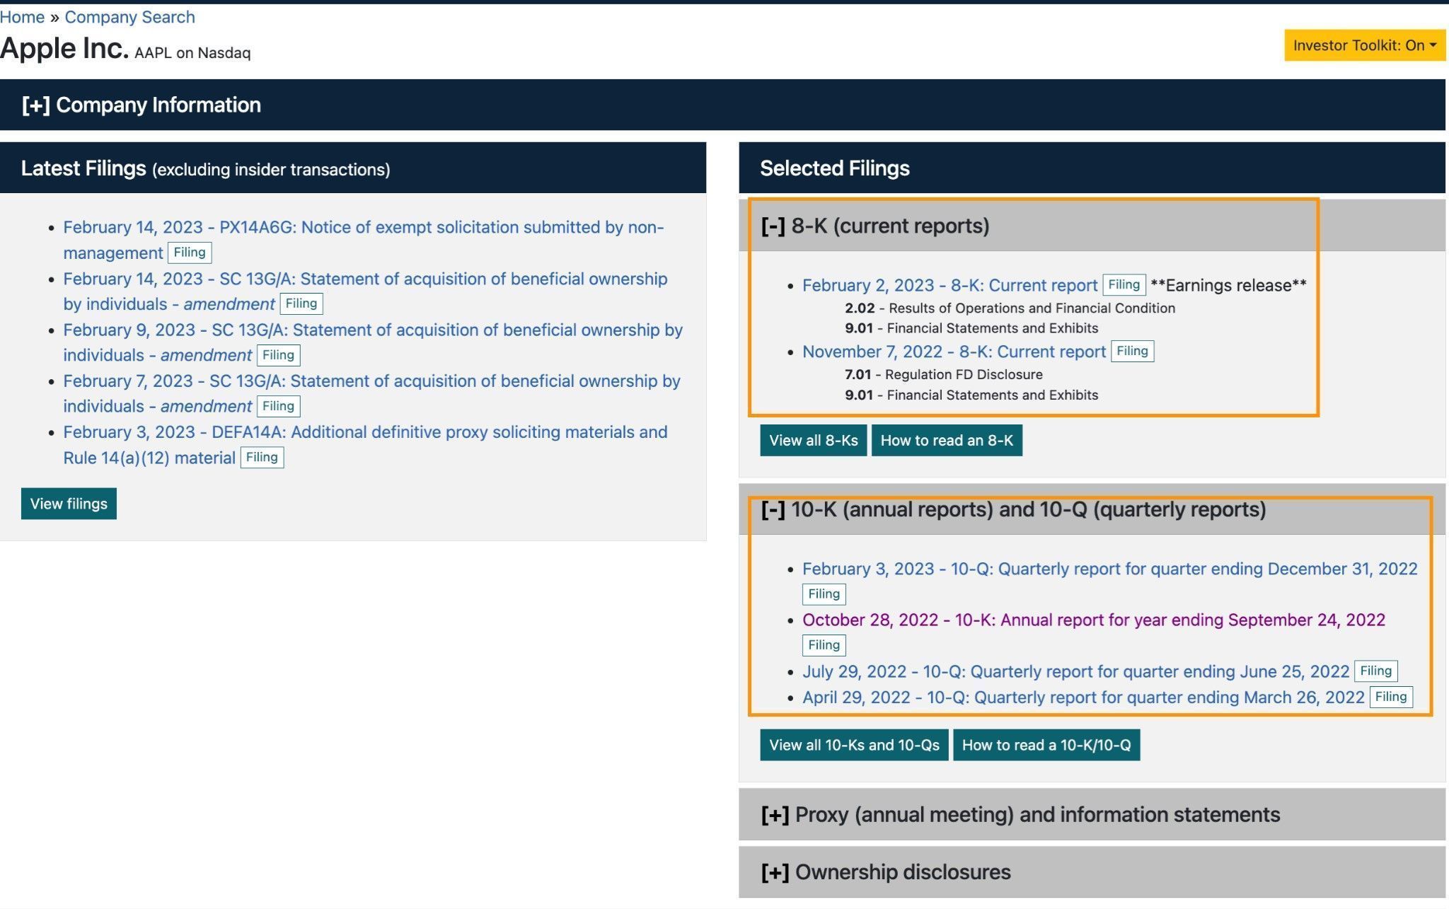Click Filing tag next to November 7 8-K
The image size is (1449, 909).
click(x=1131, y=351)
